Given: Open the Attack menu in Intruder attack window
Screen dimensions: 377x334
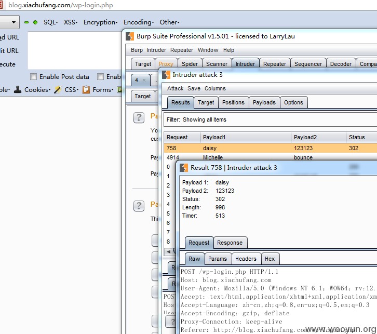Looking at the screenshot, I should (x=176, y=88).
